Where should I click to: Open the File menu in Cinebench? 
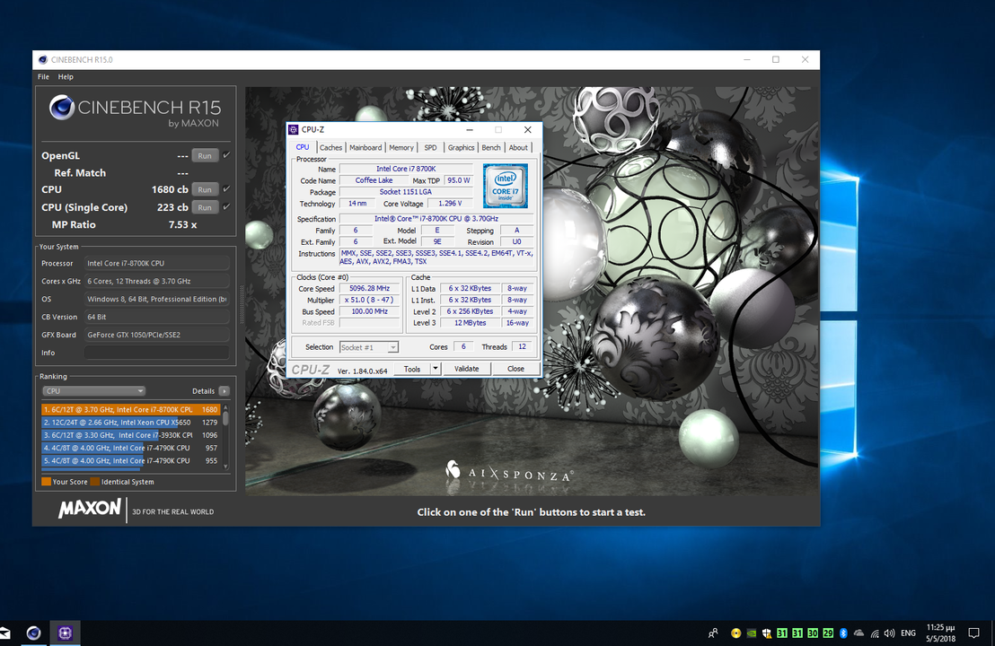coord(43,76)
